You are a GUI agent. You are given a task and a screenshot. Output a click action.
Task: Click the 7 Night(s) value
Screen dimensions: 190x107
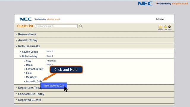[51, 61]
